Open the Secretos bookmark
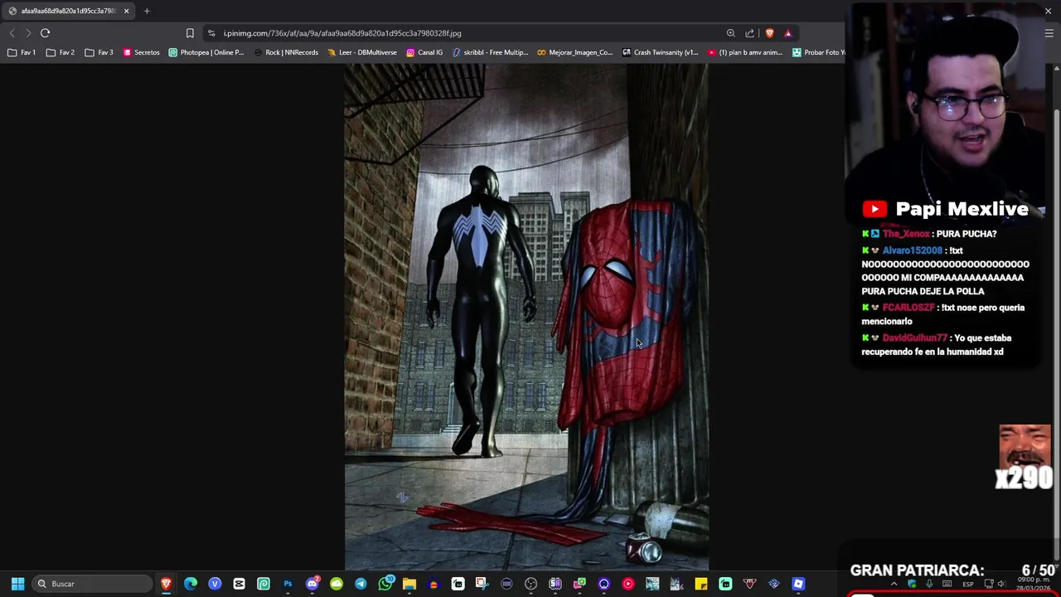The width and height of the screenshot is (1061, 597). pos(141,52)
